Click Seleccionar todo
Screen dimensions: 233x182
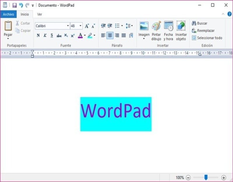click(207, 38)
